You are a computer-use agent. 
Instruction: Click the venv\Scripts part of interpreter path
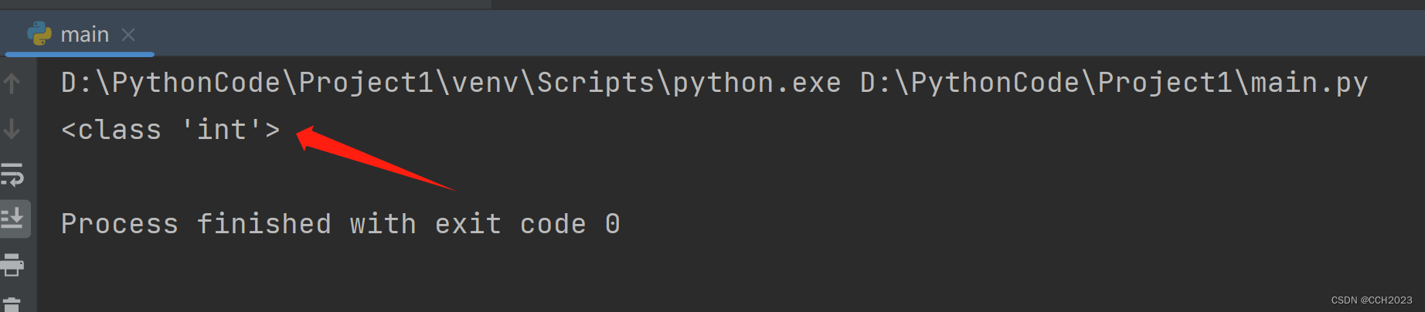click(x=553, y=83)
